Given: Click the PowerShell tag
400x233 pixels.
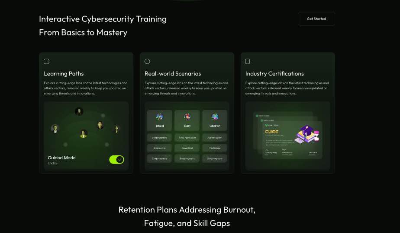Looking at the screenshot, I should (187, 148).
